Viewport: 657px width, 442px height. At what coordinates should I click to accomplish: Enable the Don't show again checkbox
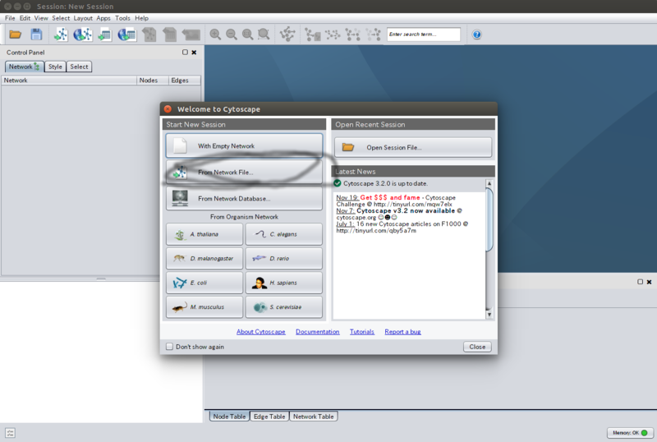tap(169, 347)
